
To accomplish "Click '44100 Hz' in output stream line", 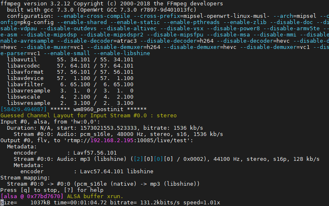I will point(227,159).
